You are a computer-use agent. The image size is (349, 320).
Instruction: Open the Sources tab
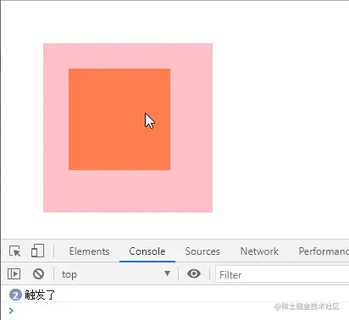click(202, 251)
